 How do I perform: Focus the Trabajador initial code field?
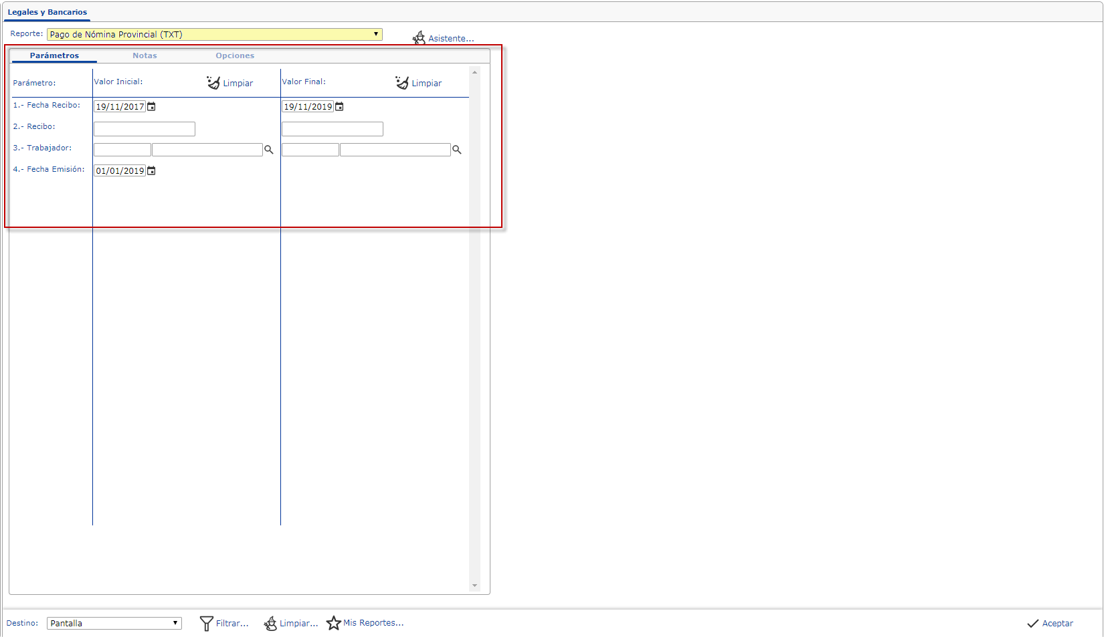click(122, 150)
